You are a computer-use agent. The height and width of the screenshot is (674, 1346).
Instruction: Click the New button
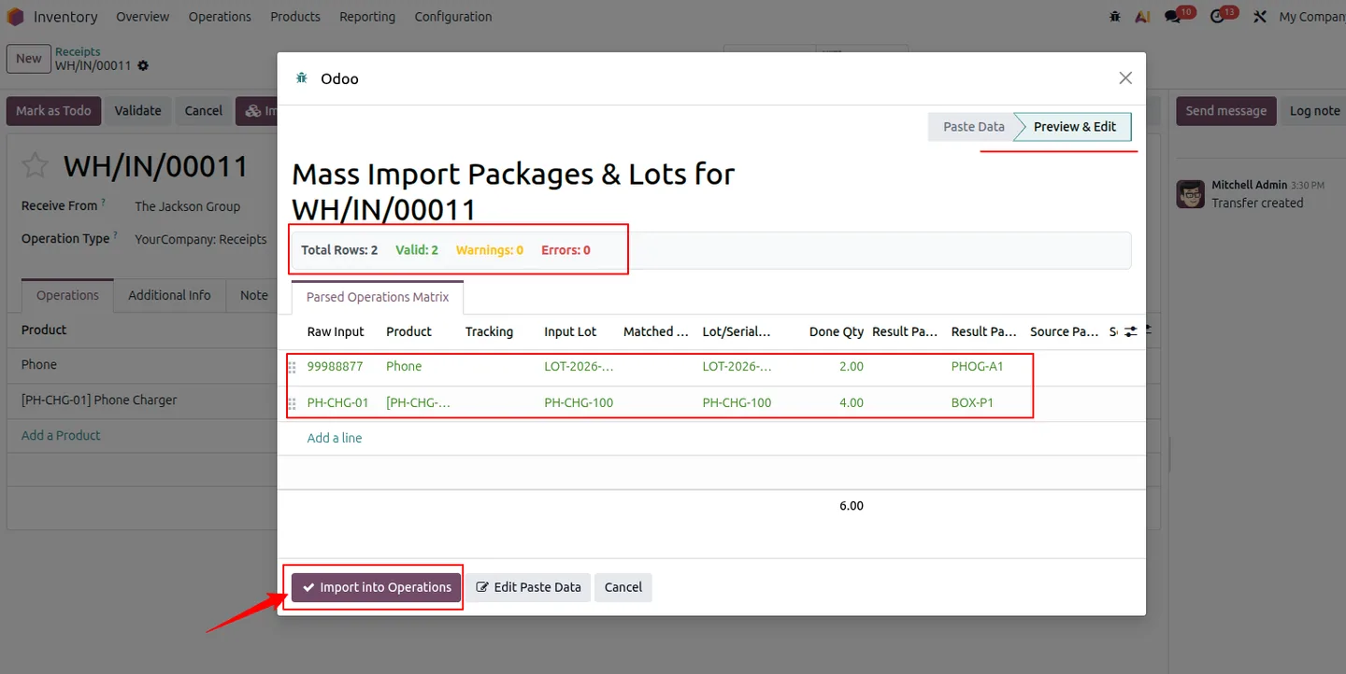click(28, 58)
